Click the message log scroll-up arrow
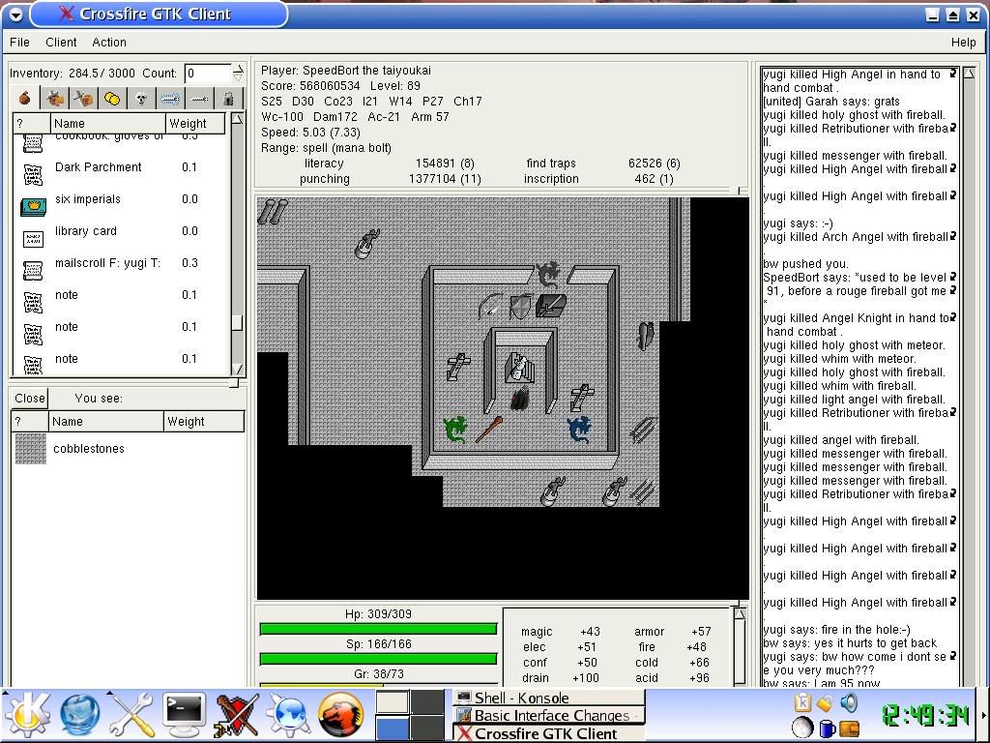This screenshot has width=990, height=743. [969, 74]
